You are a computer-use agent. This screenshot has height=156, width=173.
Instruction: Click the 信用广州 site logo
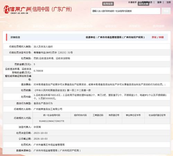click(x=17, y=10)
